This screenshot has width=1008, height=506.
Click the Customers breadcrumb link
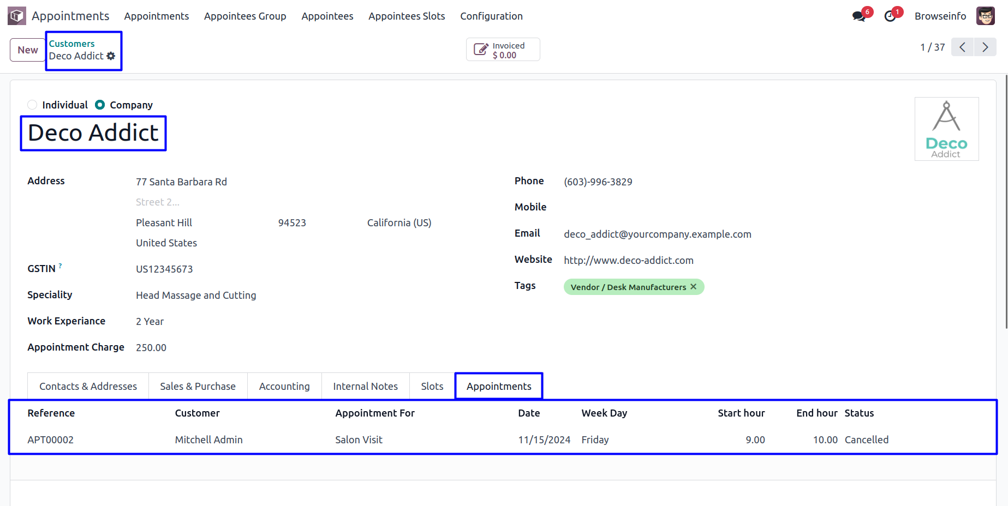(x=71, y=44)
